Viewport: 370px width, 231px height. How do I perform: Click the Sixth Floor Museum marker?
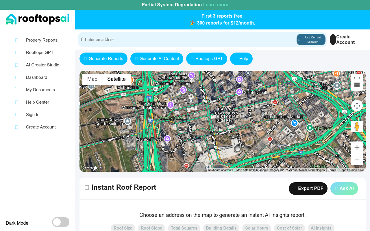pyautogui.click(x=171, y=105)
